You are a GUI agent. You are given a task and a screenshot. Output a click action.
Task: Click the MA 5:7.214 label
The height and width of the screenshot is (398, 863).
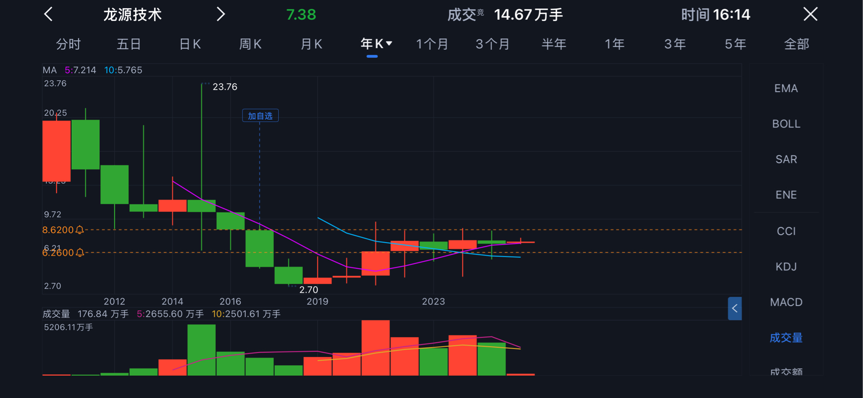coord(80,70)
